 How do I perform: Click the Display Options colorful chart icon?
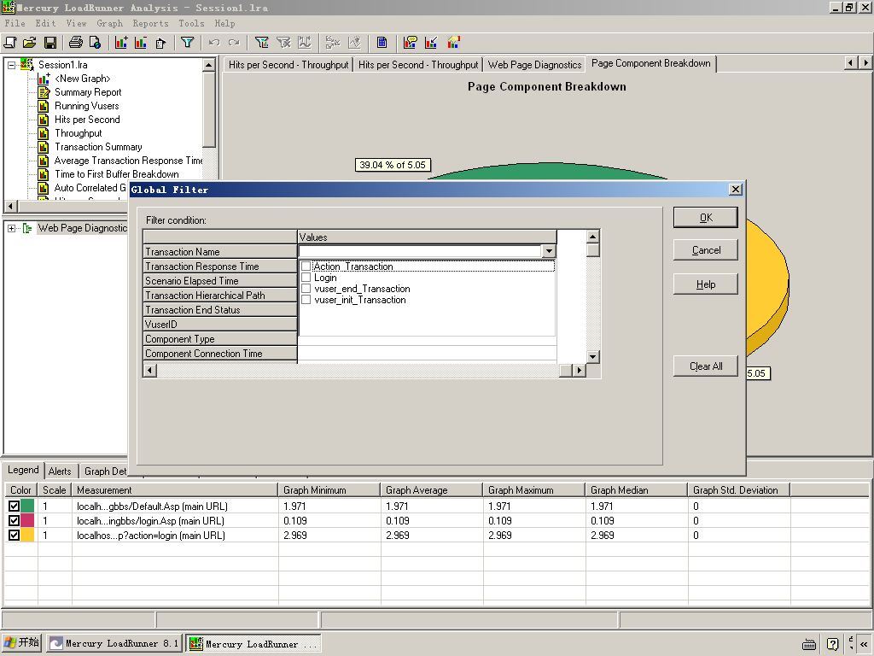[454, 43]
